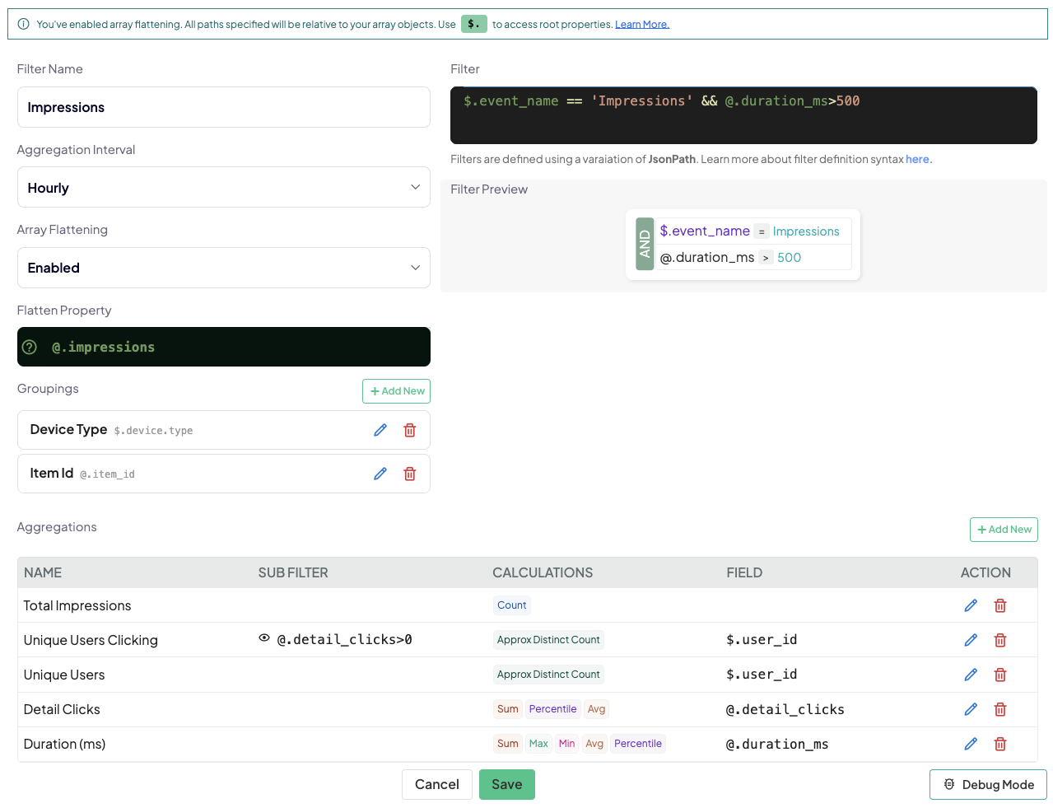Image resolution: width=1053 pixels, height=808 pixels.
Task: Switch to Debug Mode
Action: (x=987, y=784)
